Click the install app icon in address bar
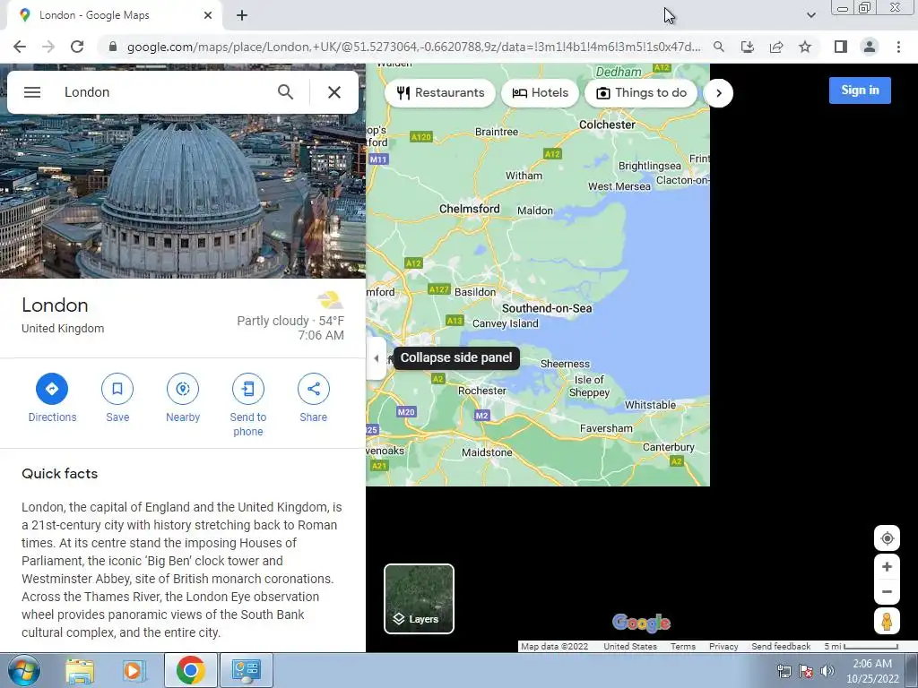Screen dimensions: 918x688 748,47
